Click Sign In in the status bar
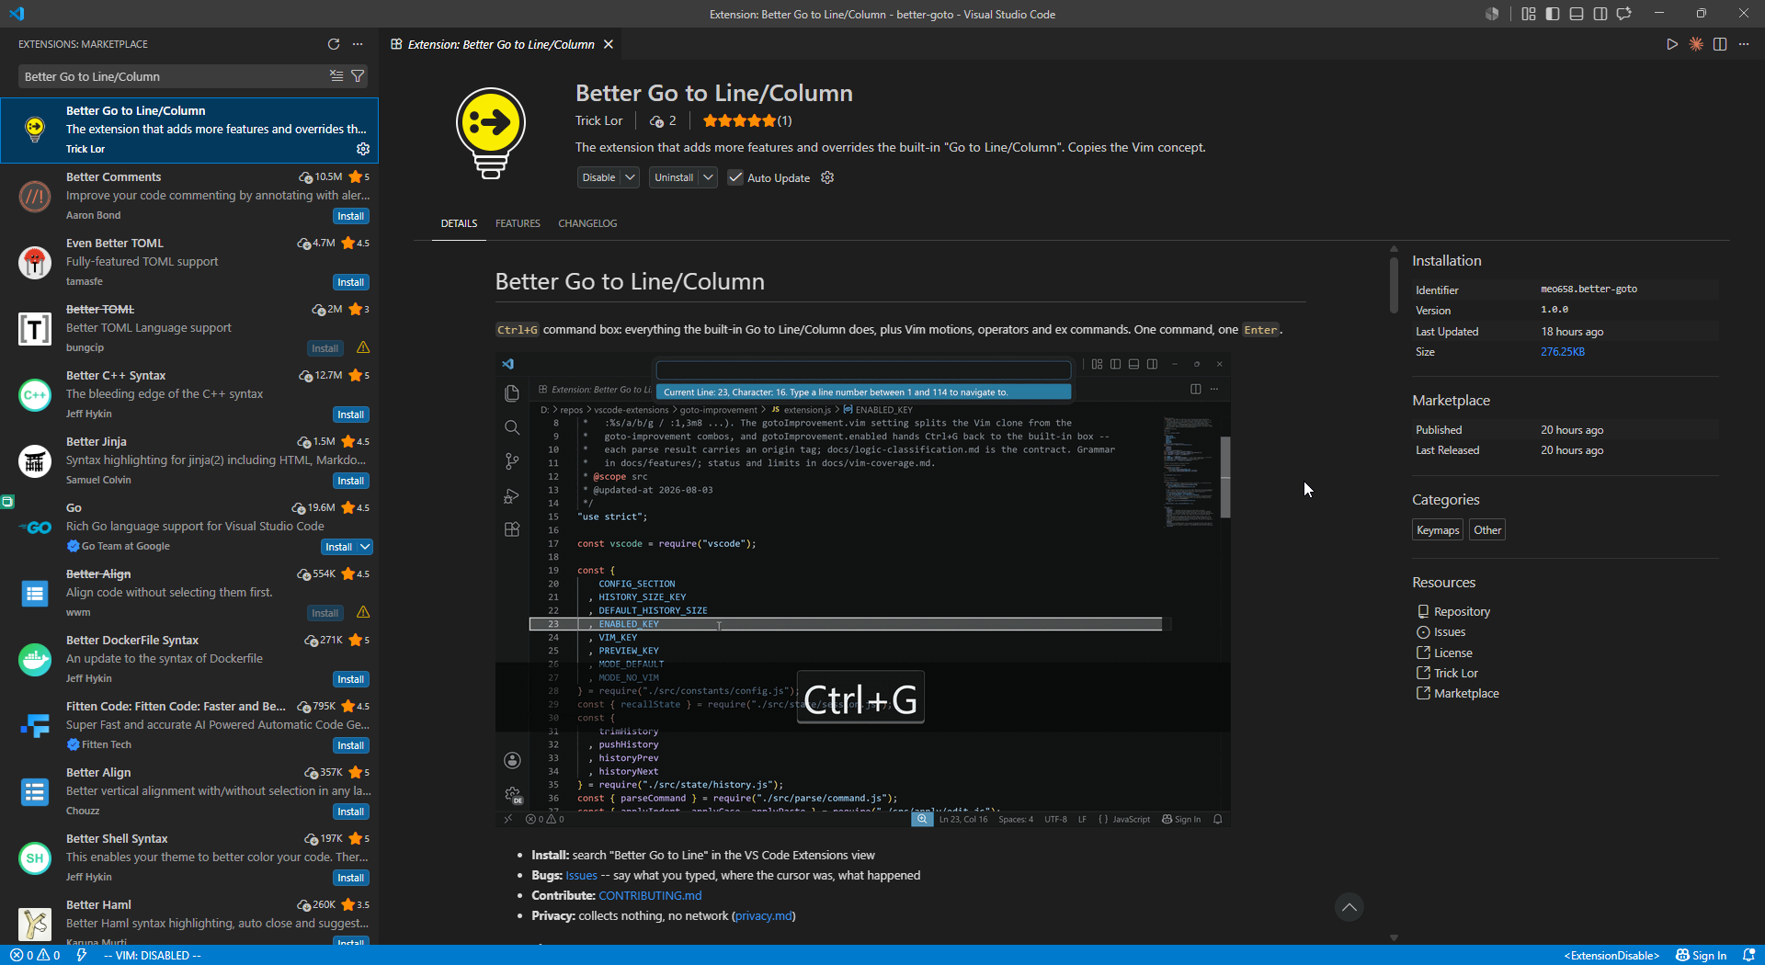 click(x=1701, y=955)
